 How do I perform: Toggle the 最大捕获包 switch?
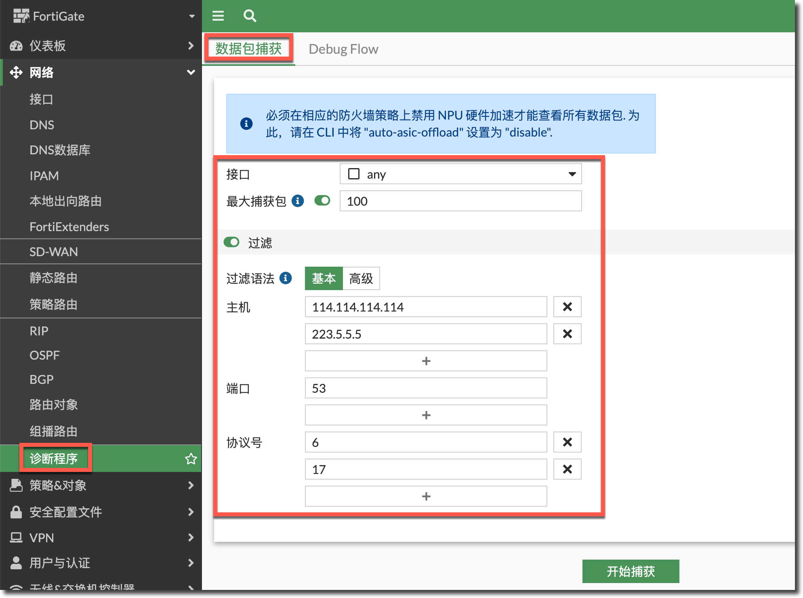pos(322,201)
